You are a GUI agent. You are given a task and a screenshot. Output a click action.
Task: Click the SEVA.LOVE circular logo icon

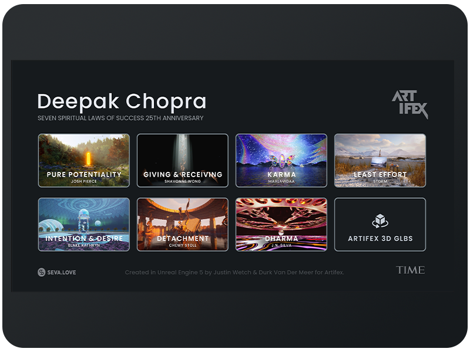(41, 272)
